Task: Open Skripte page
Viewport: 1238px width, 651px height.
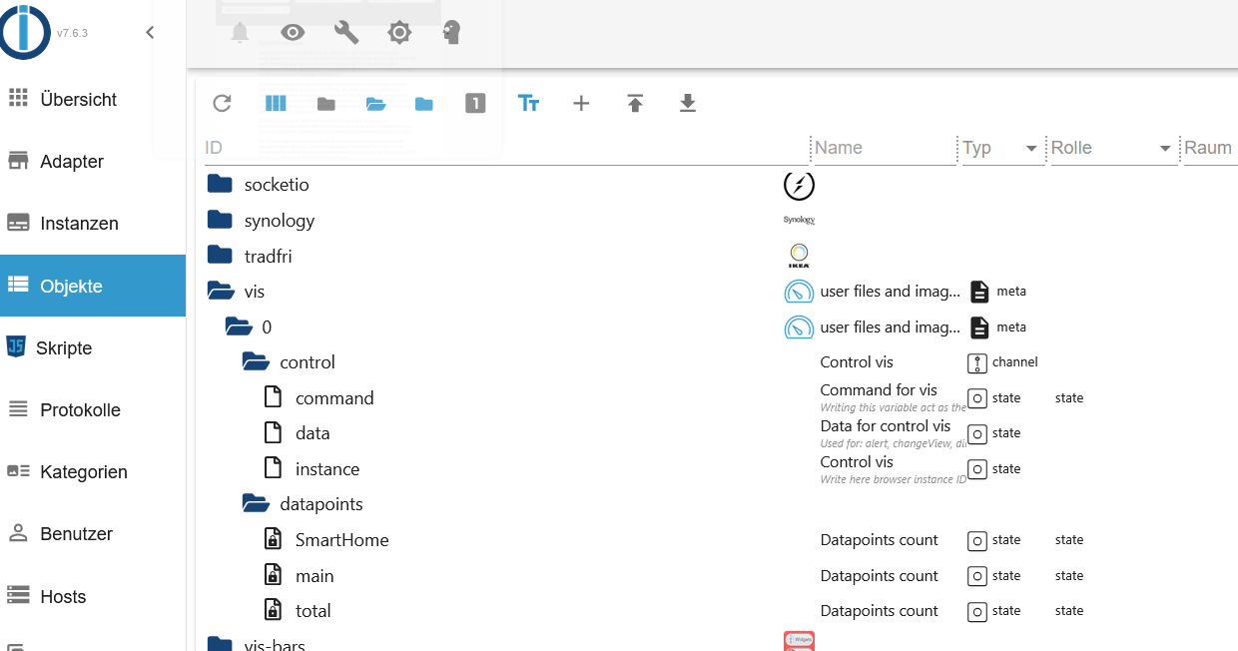Action: (93, 347)
